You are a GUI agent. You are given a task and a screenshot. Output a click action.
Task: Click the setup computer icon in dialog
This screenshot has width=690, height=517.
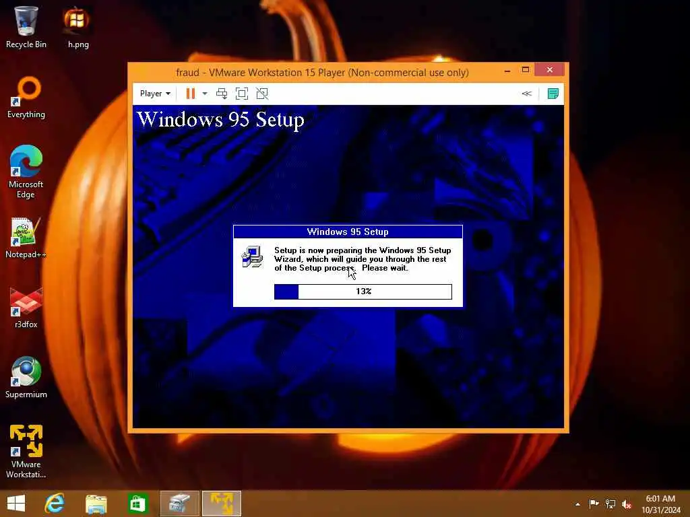252,256
